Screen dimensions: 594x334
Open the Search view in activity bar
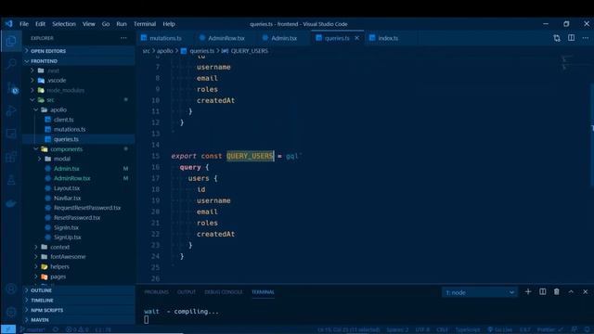11,64
